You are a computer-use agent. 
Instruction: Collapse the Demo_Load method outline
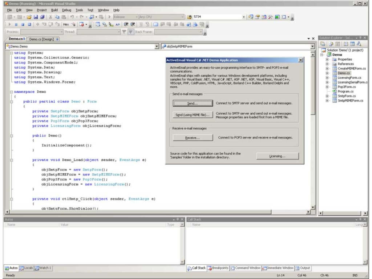11,160
